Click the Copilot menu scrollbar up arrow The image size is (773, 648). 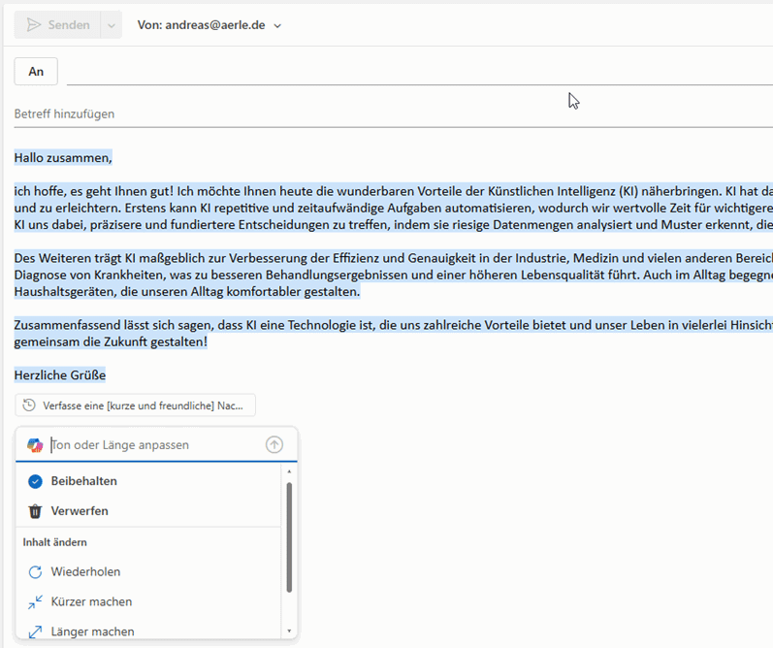tap(288, 471)
